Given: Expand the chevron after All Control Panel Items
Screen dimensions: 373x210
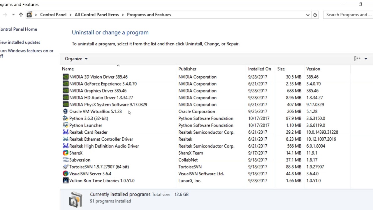Looking at the screenshot, I should coord(123,15).
